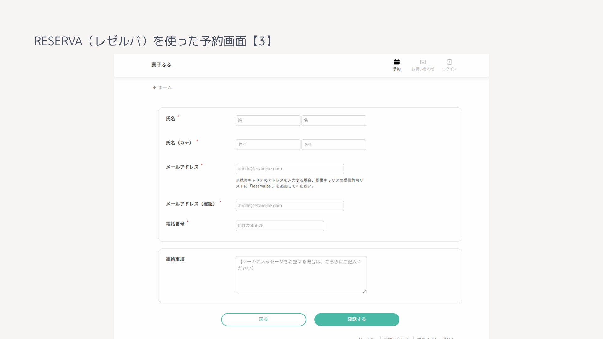This screenshot has width=603, height=339.
Task: Open the 予約 calendar icon
Action: (x=397, y=62)
